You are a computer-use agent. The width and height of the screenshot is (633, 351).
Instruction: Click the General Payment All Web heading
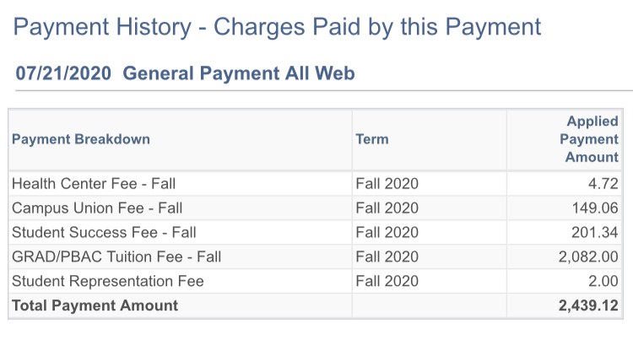click(239, 73)
